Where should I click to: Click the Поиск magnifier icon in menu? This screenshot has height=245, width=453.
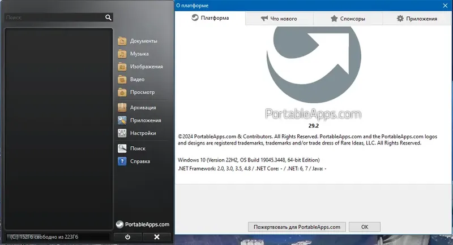click(122, 148)
